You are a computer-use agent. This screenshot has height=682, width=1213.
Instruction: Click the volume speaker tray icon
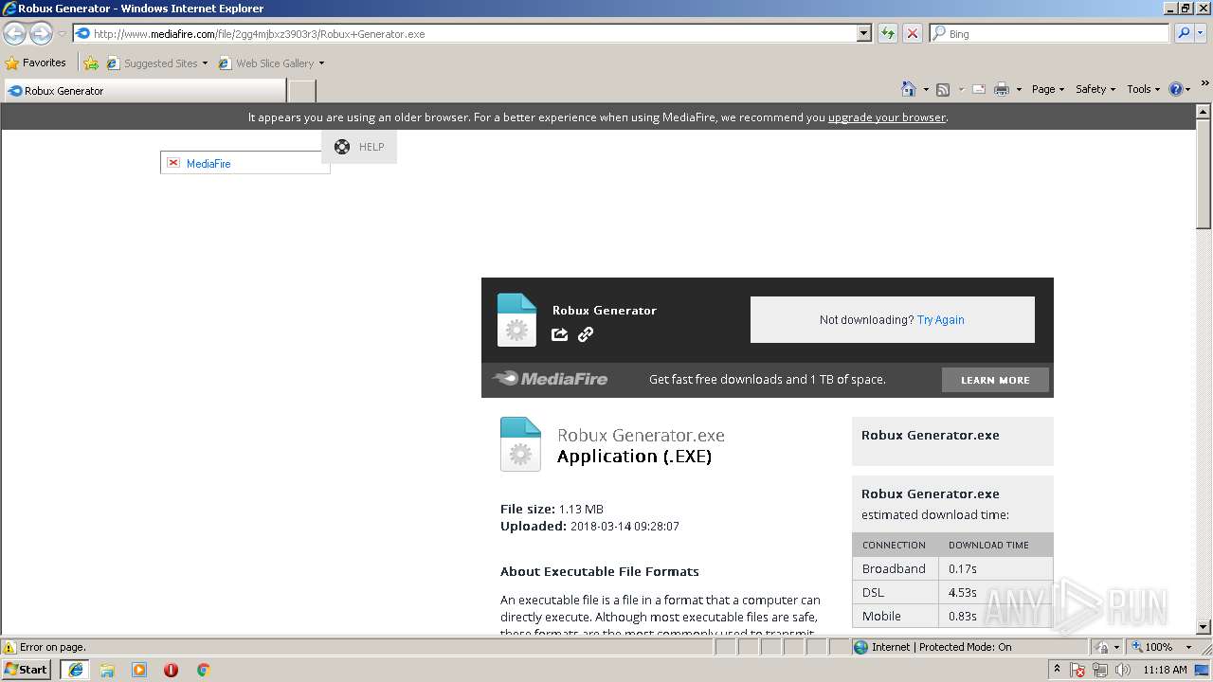click(x=1123, y=670)
